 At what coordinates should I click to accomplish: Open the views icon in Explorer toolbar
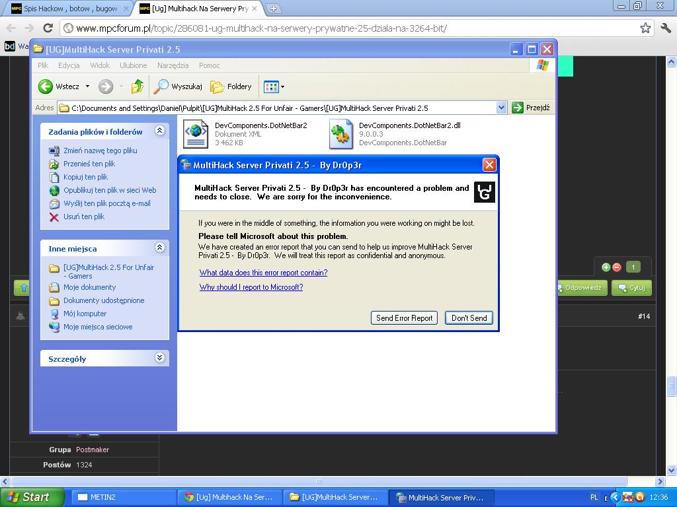tap(271, 86)
